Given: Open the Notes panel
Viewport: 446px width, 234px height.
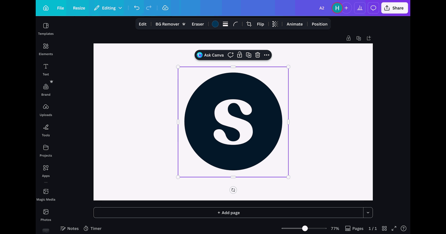Looking at the screenshot, I should (x=70, y=228).
